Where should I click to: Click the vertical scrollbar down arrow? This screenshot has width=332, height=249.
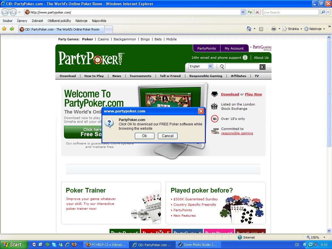[329, 231]
